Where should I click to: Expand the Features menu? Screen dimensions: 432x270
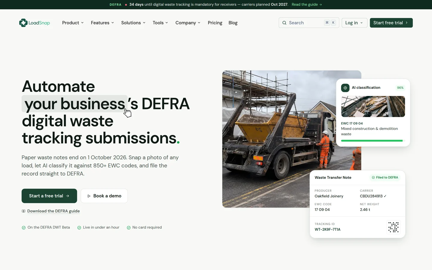point(102,23)
